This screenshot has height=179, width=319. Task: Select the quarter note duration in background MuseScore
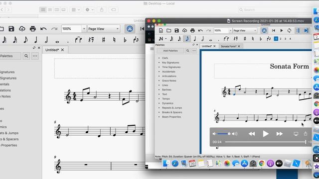click(x=36, y=40)
